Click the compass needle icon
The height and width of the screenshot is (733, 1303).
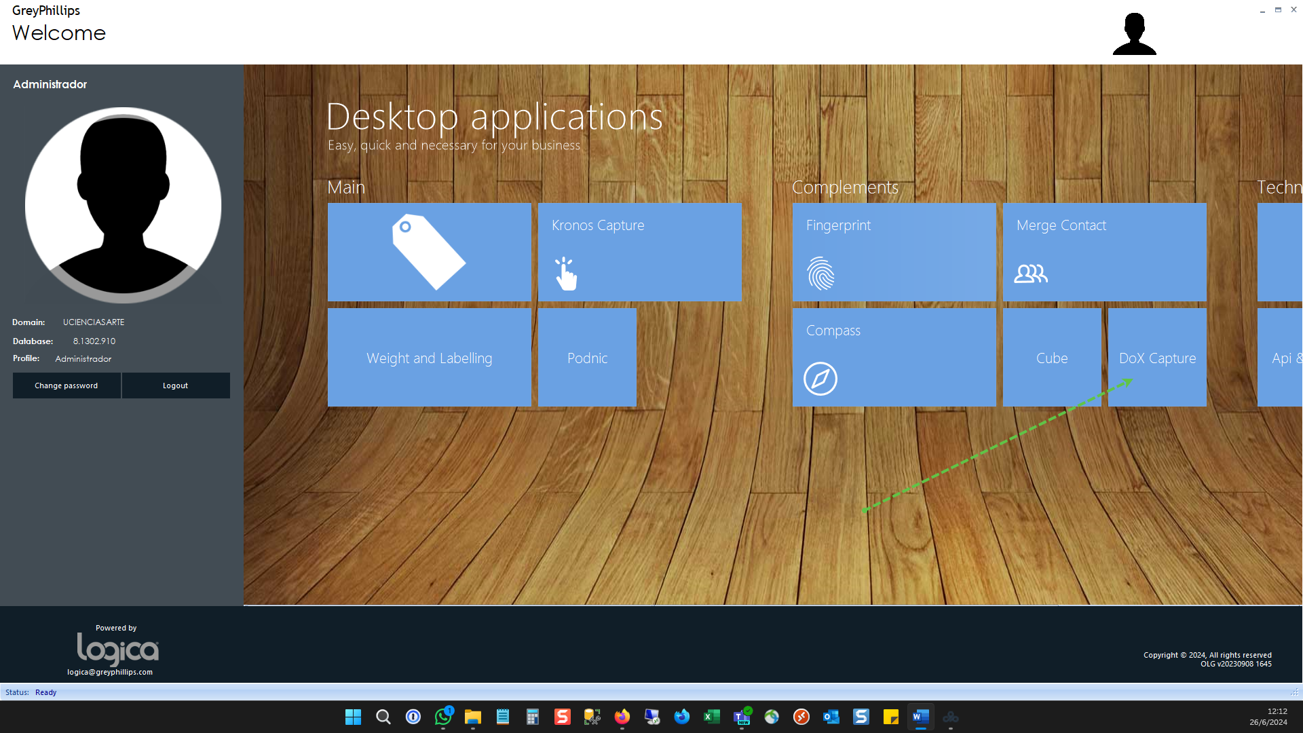tap(820, 379)
